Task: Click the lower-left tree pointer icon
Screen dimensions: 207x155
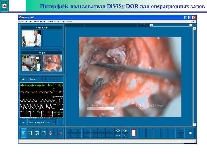Action: (71, 135)
